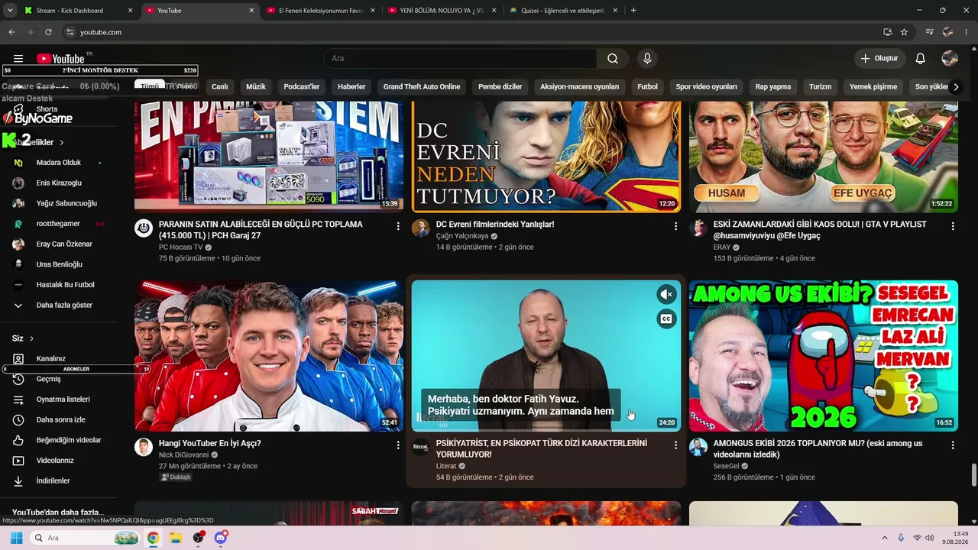Open the Chrome three-dot menu
Image resolution: width=978 pixels, height=550 pixels.
pyautogui.click(x=966, y=32)
